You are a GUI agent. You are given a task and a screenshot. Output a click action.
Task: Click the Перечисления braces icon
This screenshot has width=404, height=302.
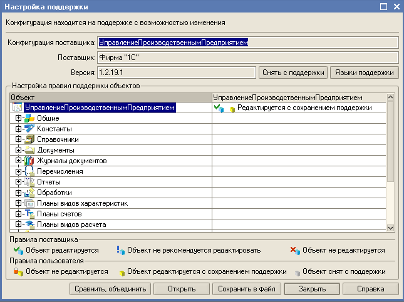29,171
